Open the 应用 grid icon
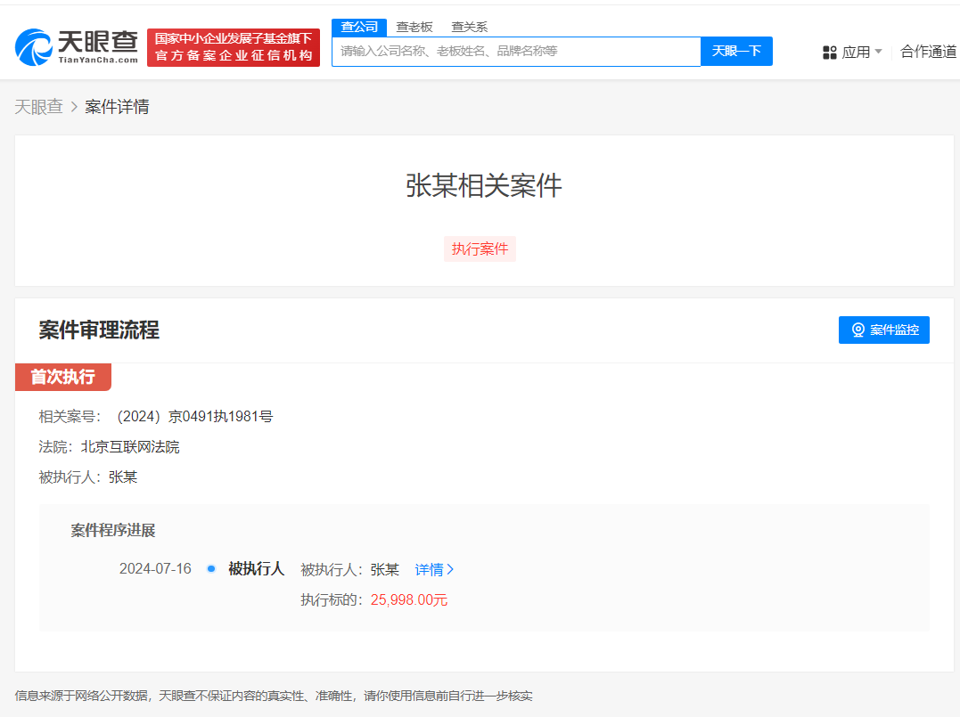Viewport: 960px width, 717px height. 831,52
